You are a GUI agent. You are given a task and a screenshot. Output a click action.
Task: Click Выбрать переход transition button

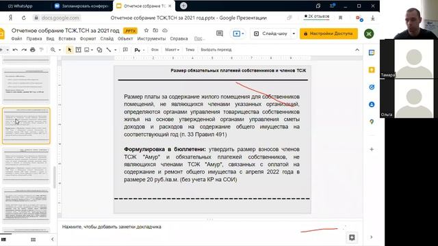[216, 50]
